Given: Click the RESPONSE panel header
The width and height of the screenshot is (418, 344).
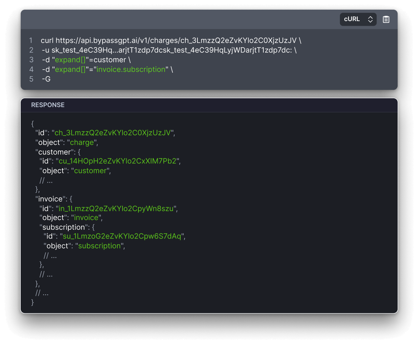Looking at the screenshot, I should [x=48, y=105].
